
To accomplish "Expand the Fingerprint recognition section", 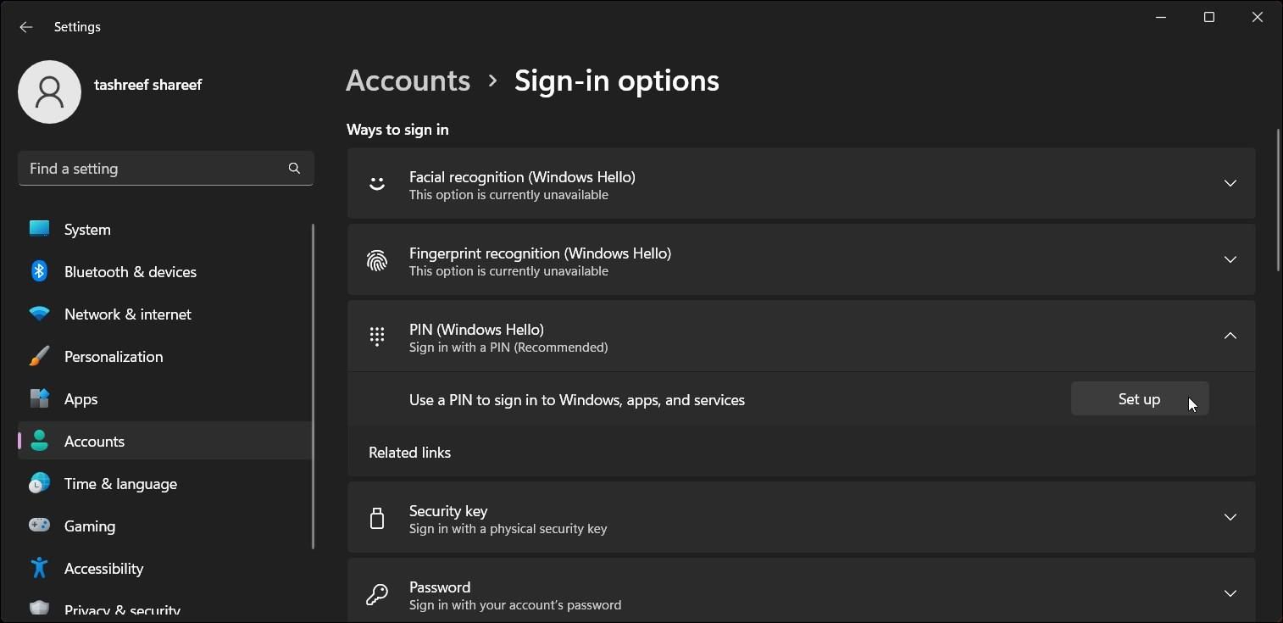I will [x=1230, y=260].
